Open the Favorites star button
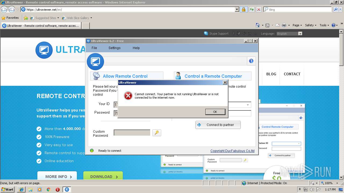Viewport: 344px width, 193px height. pyautogui.click(x=10, y=18)
